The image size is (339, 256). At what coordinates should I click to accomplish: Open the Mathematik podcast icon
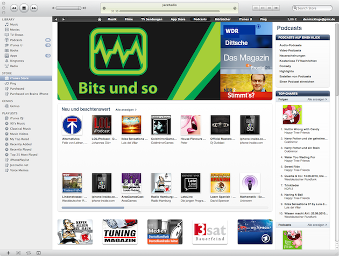250,183
